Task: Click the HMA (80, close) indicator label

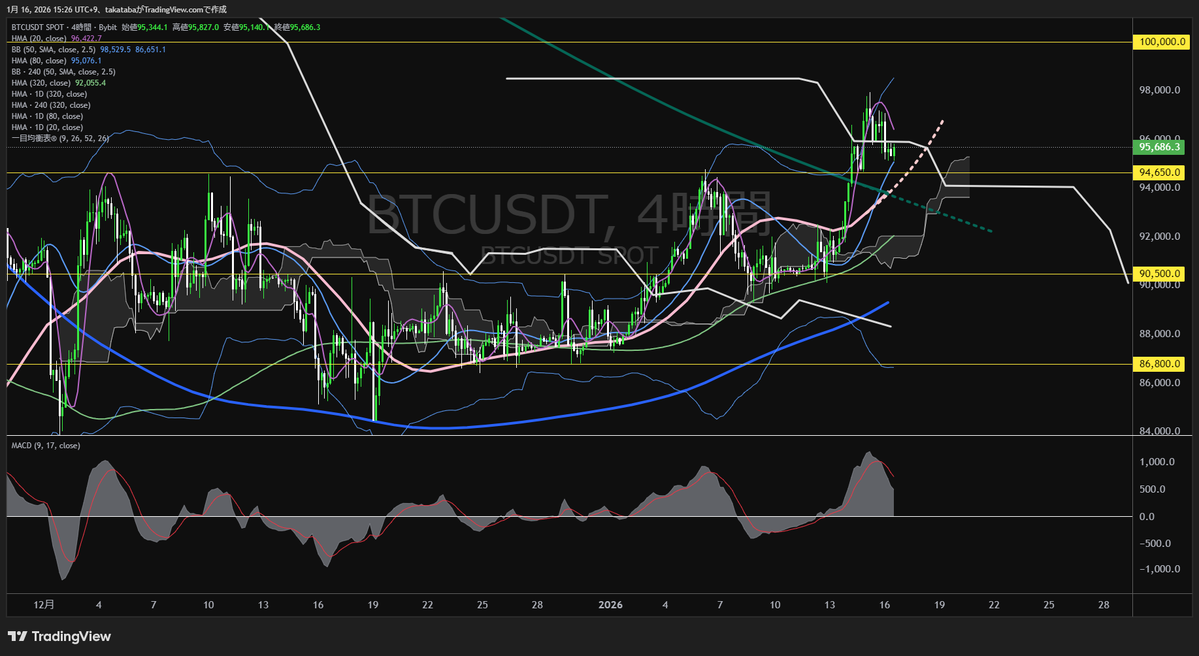Action: tap(39, 61)
